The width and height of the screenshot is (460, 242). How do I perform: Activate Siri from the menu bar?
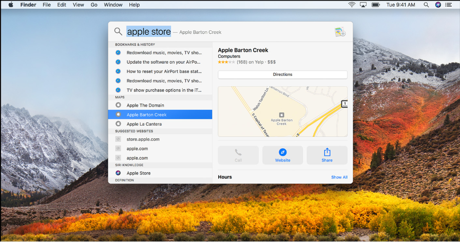point(438,5)
